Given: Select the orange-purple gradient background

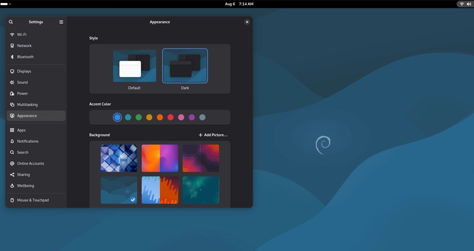Looking at the screenshot, I should pyautogui.click(x=160, y=158).
